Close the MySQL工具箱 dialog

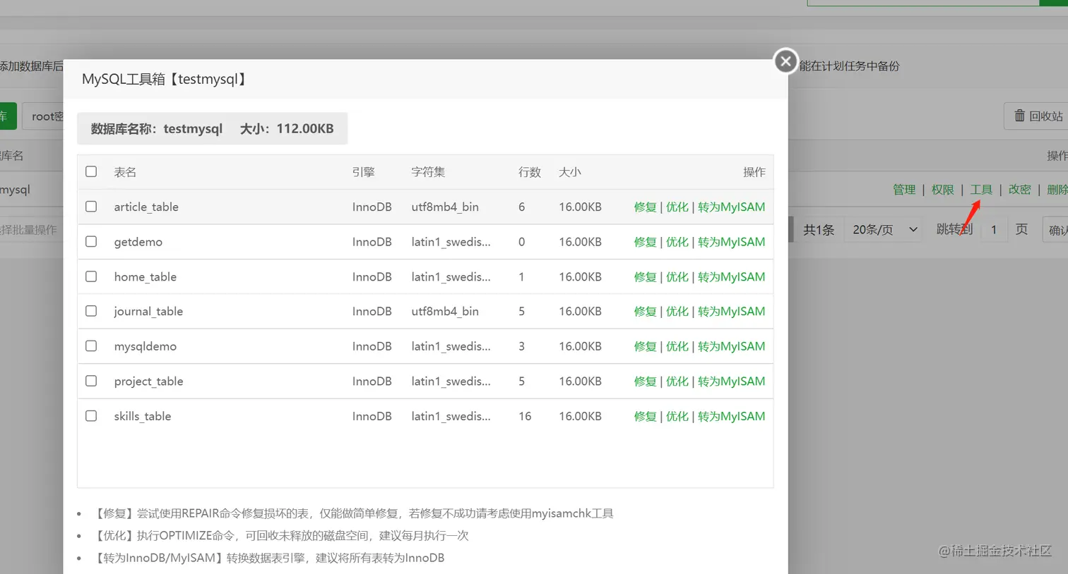(x=785, y=61)
